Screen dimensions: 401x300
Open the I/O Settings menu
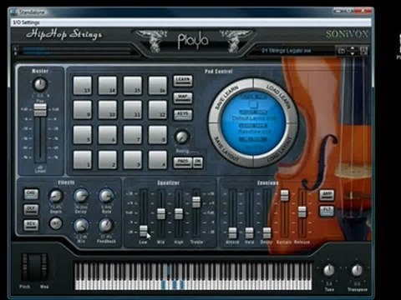[x=27, y=22]
